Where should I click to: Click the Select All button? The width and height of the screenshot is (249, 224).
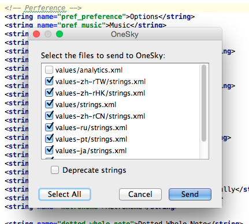point(65,194)
